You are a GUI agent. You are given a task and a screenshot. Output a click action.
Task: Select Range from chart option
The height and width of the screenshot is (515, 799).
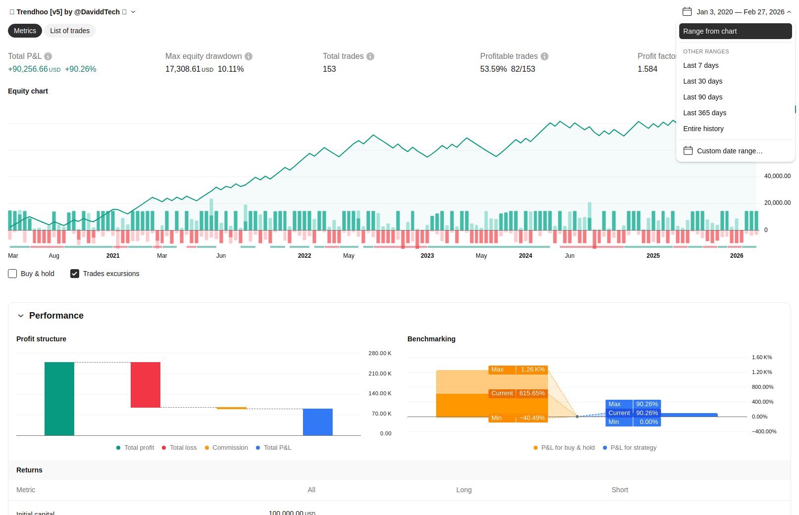coord(710,31)
